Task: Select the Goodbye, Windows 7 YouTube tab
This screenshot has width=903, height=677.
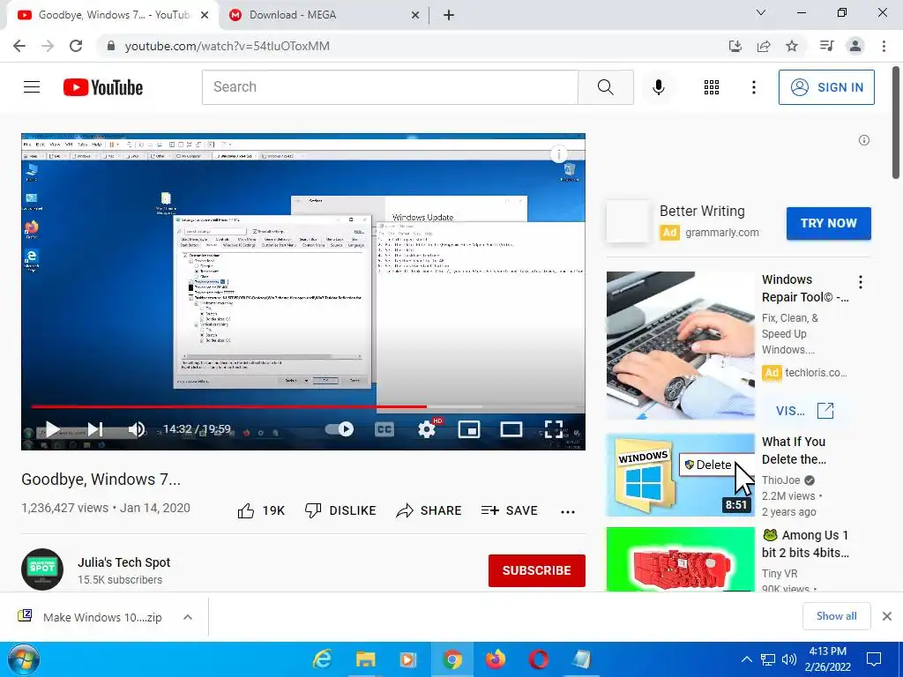Action: (114, 15)
